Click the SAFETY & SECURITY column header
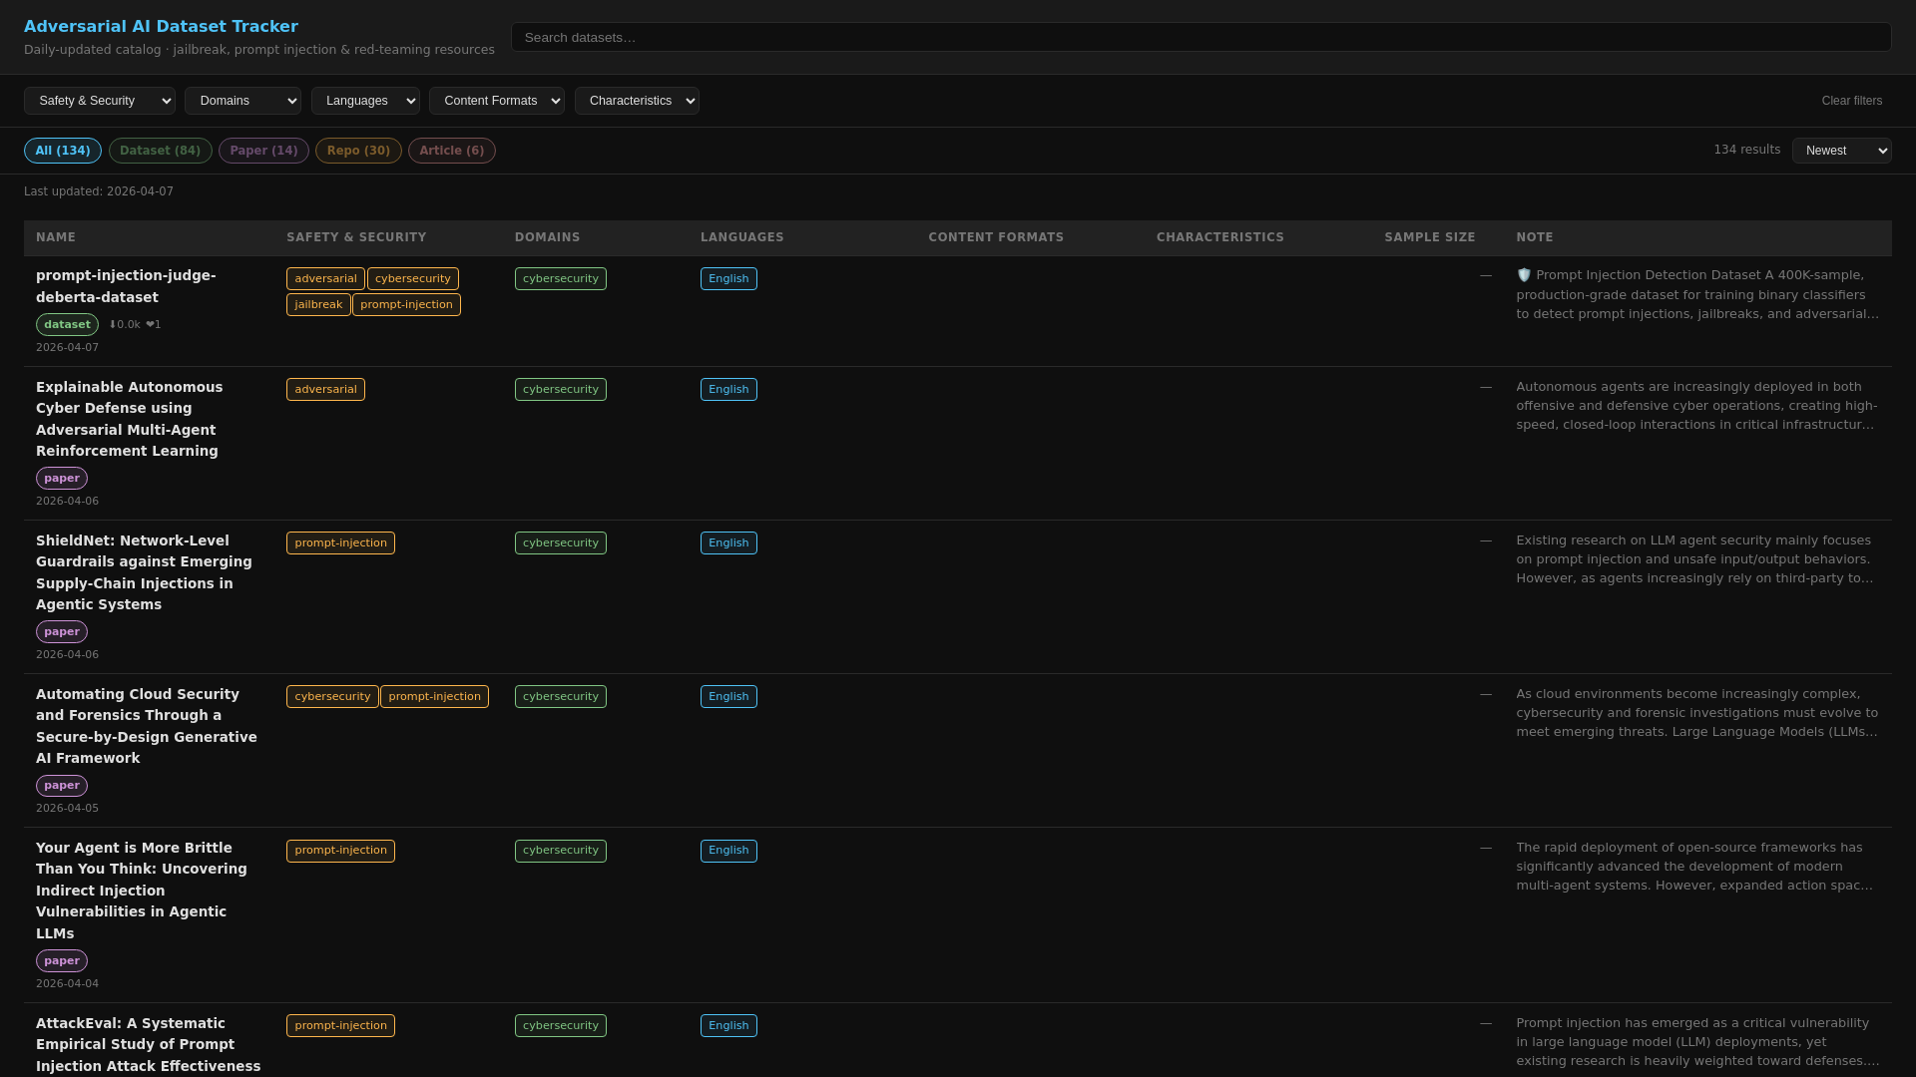 click(356, 237)
